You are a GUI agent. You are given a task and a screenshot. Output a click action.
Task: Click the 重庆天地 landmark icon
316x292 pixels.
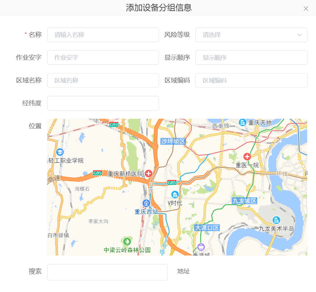pos(243,122)
